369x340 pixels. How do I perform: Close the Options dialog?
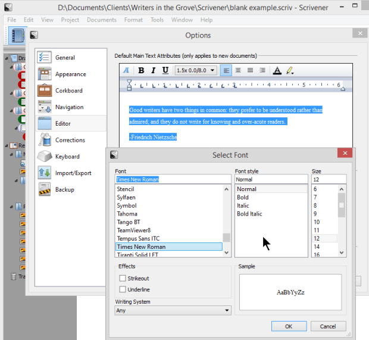[360, 33]
